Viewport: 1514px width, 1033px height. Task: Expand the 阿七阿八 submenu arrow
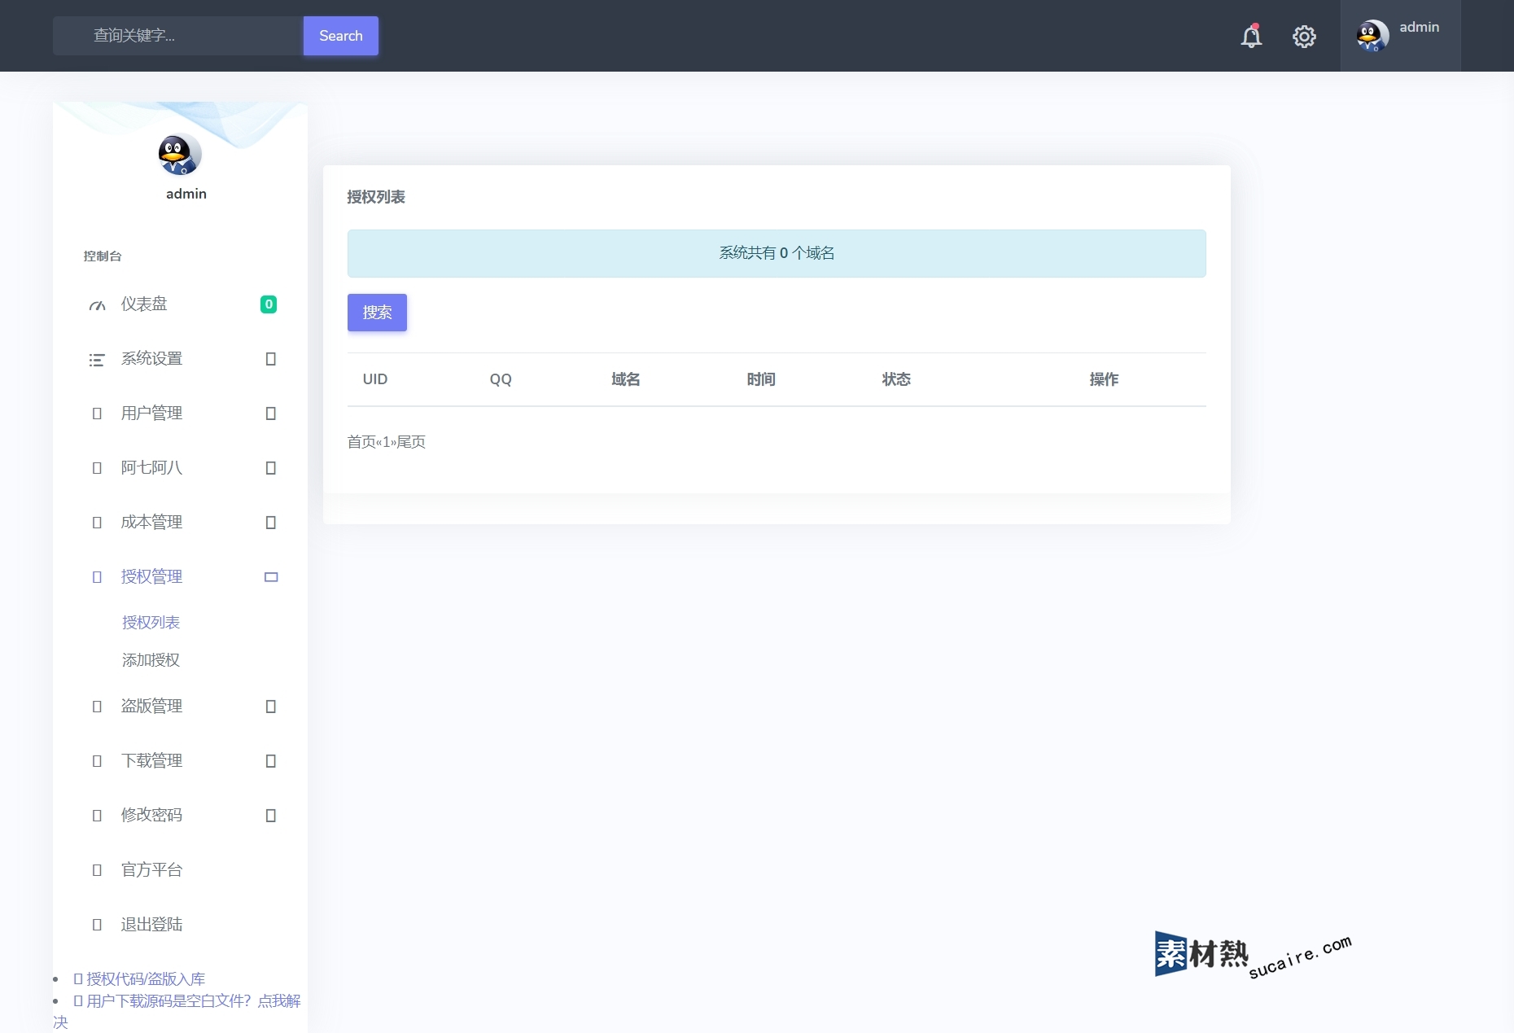point(271,468)
